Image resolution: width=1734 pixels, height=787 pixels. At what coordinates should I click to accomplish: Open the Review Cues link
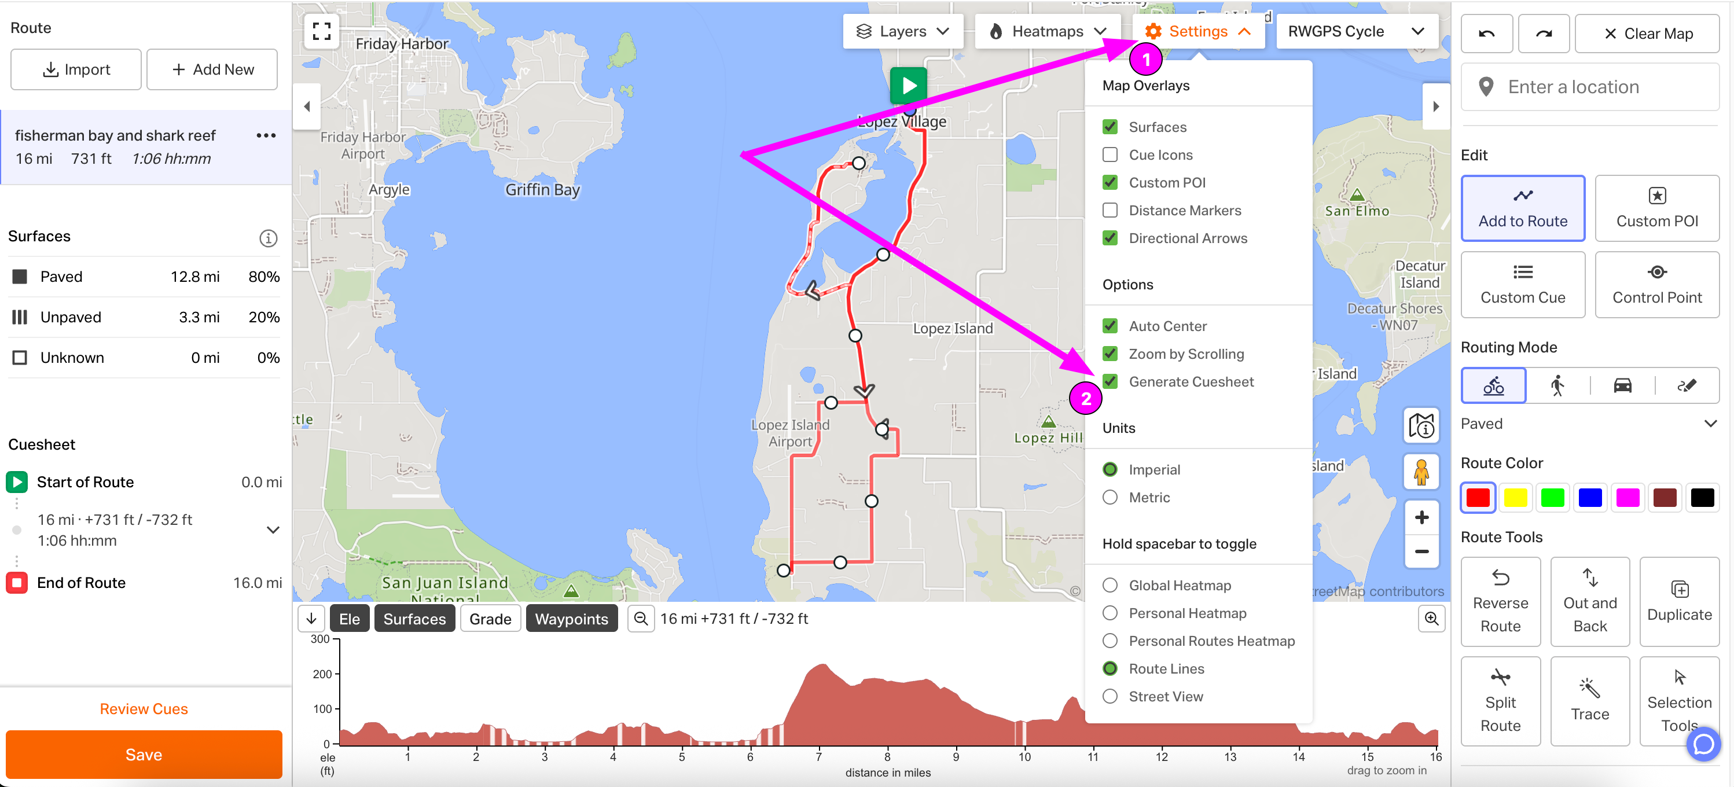144,708
